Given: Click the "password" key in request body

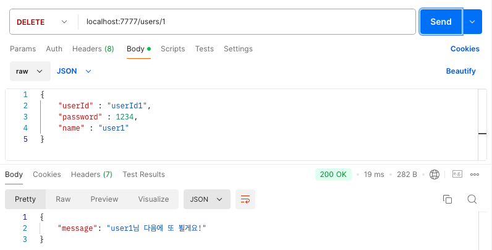Looking at the screenshot, I should [80, 117].
